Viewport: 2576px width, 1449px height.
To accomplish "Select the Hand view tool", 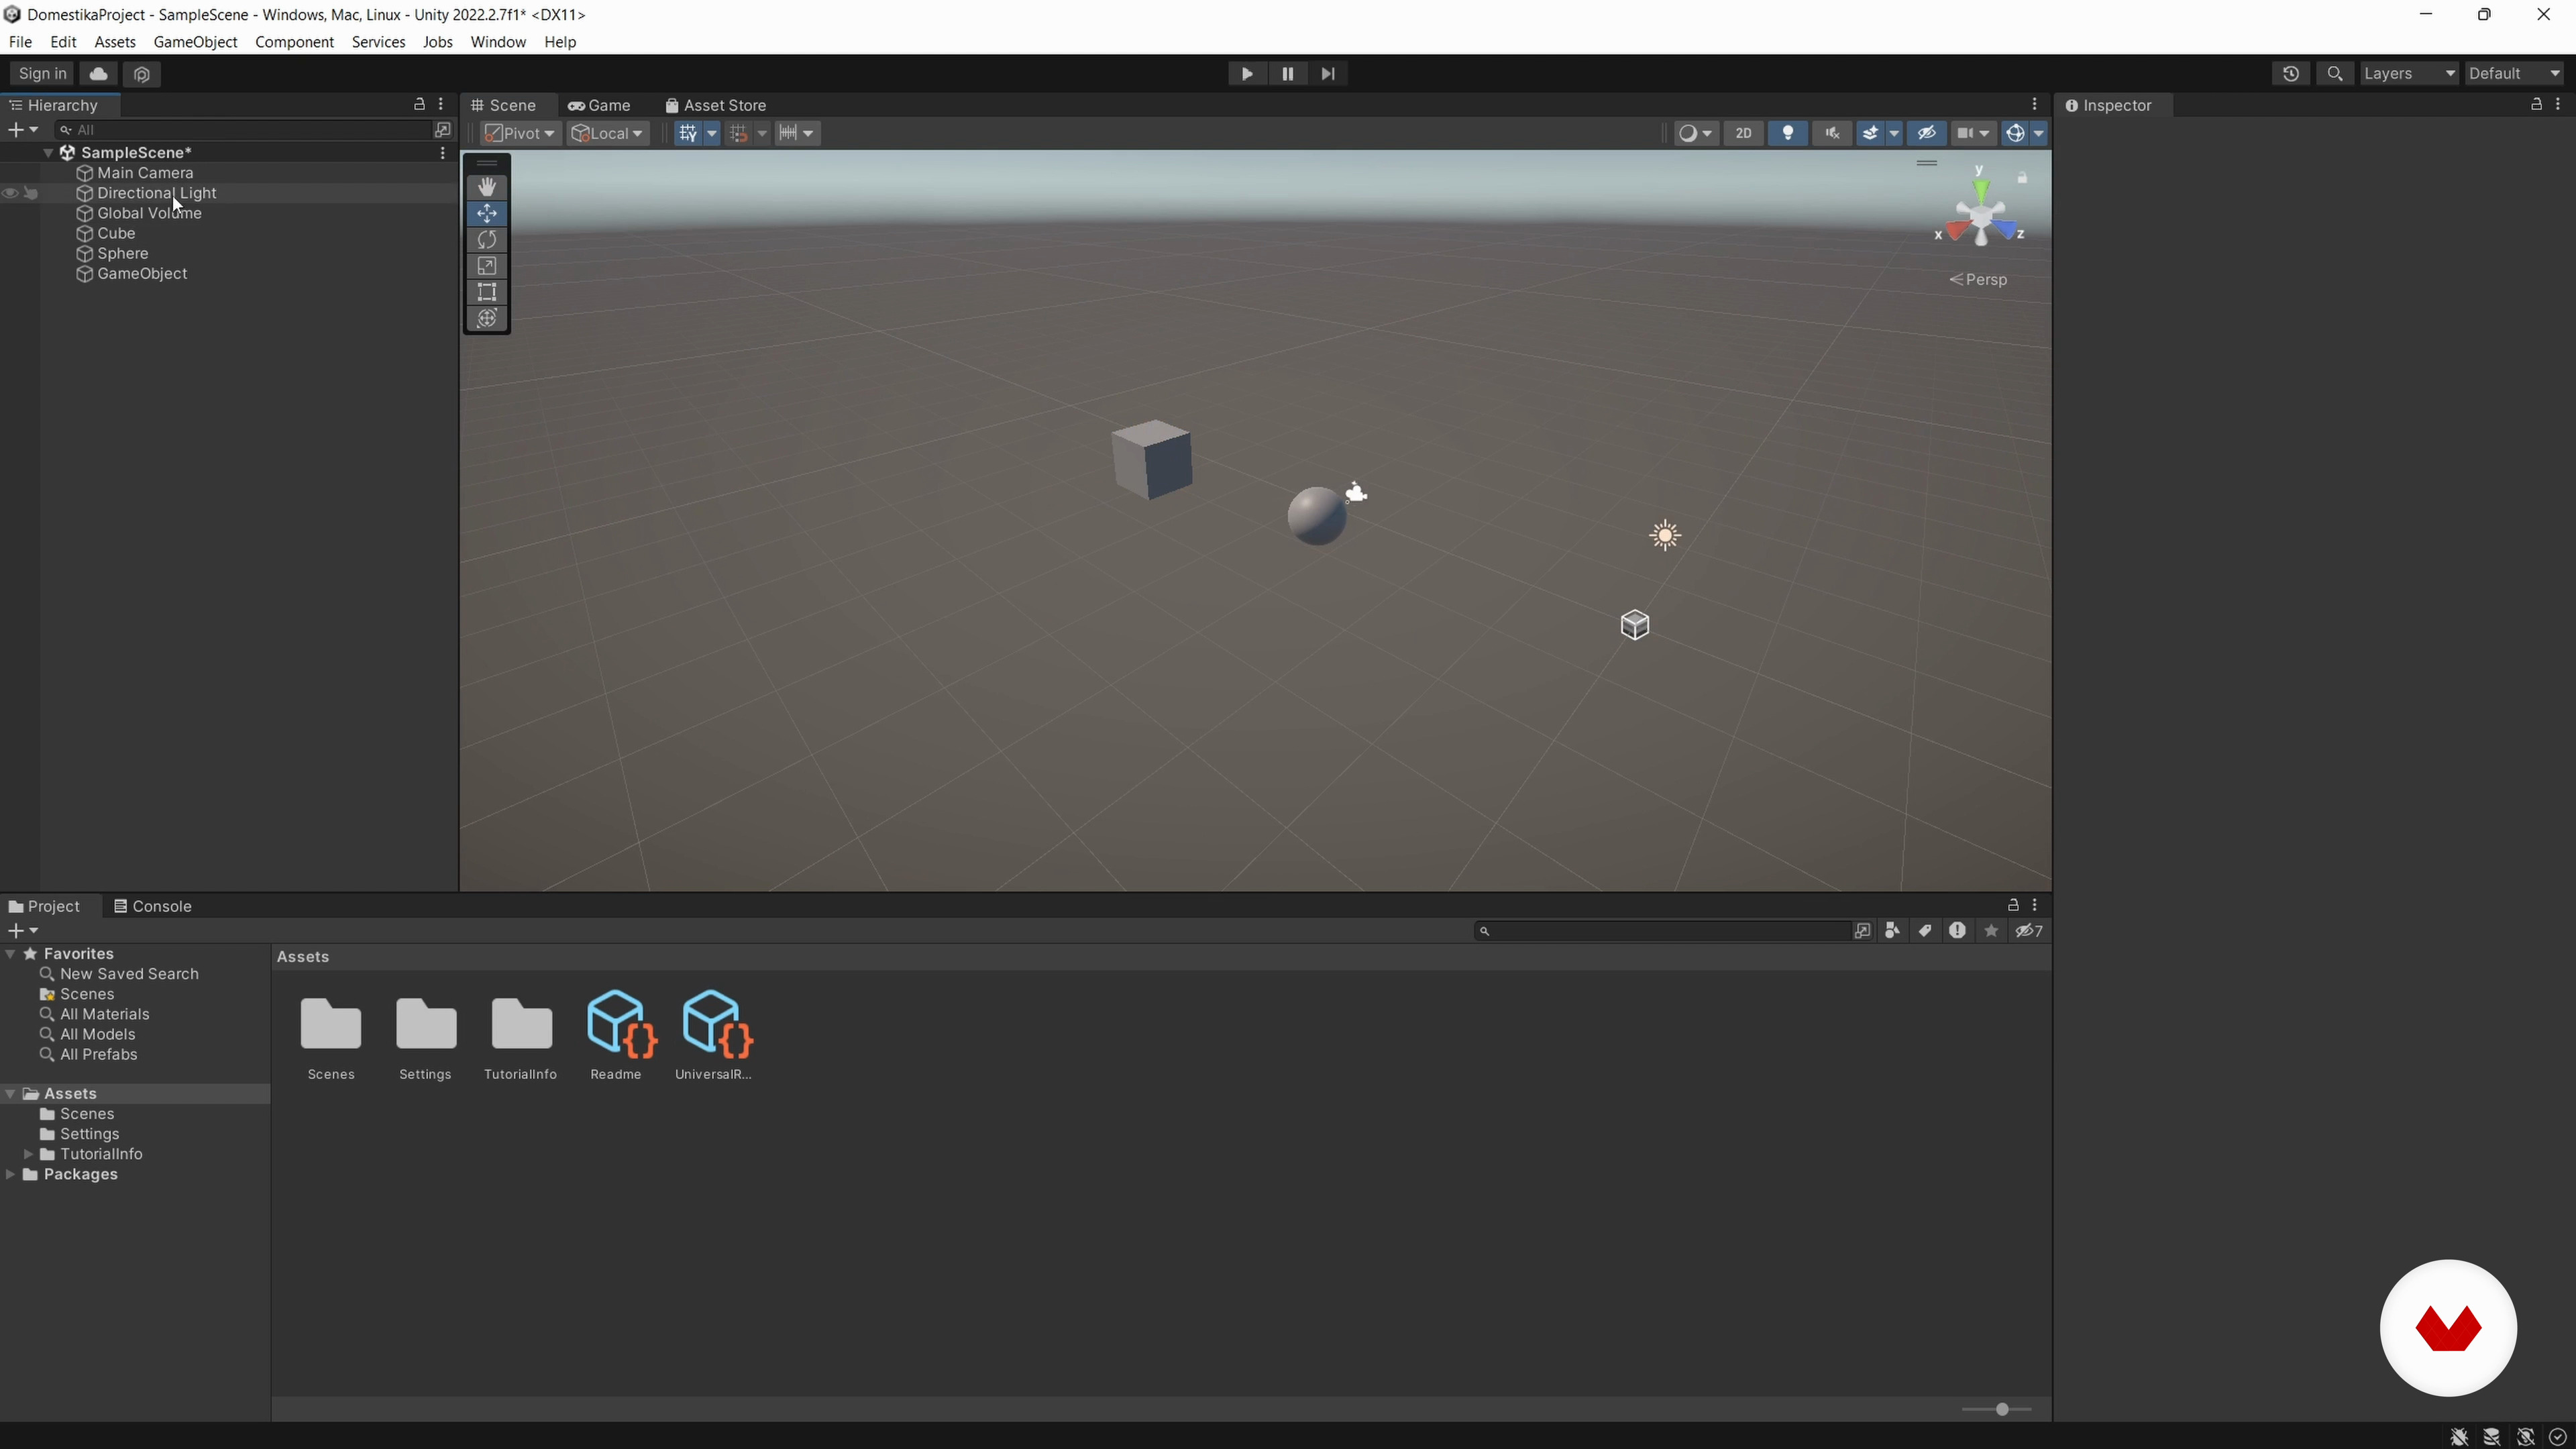I will (487, 187).
